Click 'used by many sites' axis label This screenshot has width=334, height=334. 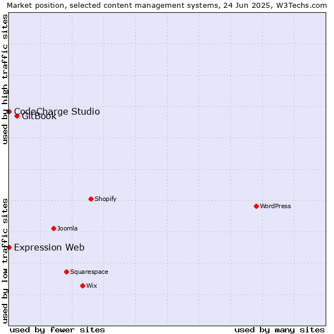tap(279, 330)
